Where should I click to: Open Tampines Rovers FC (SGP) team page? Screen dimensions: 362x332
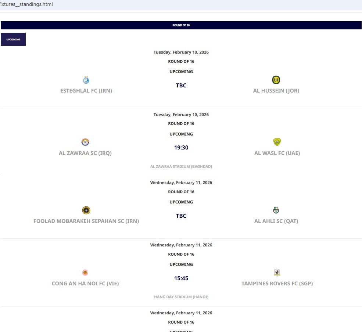(277, 284)
